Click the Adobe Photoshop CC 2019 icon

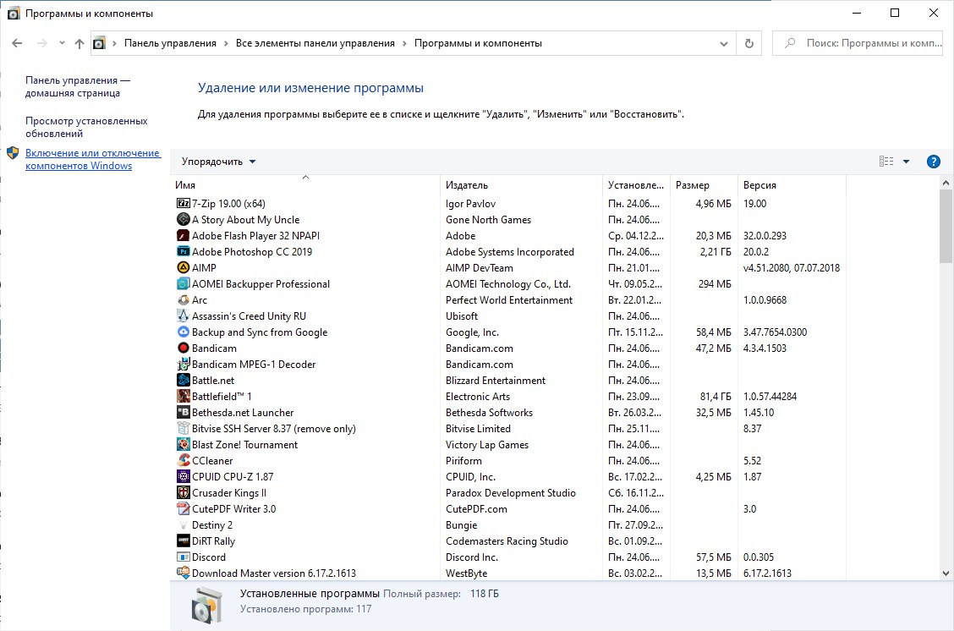[184, 251]
